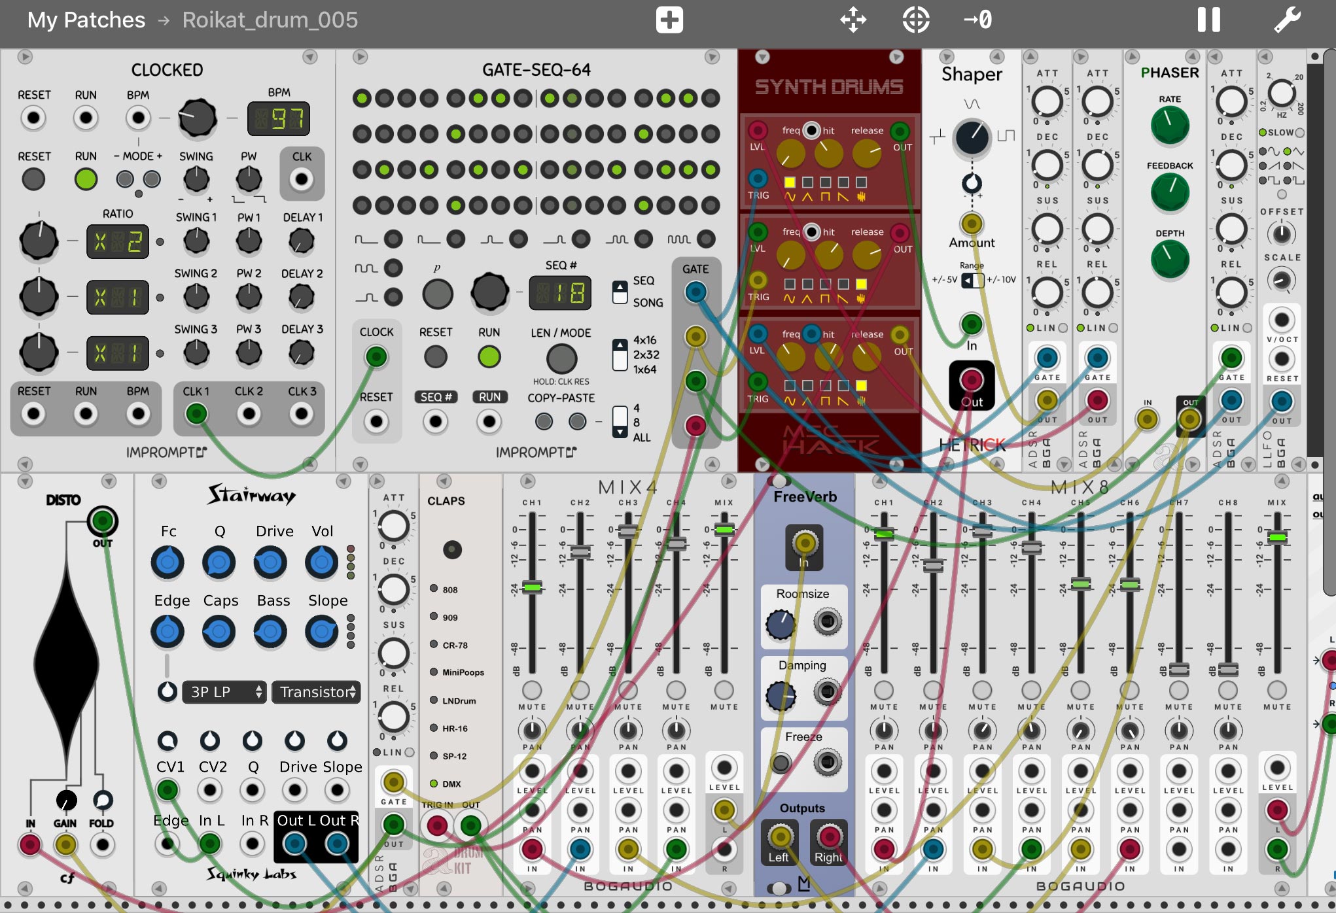Click the CLK 1 output jack on CLOCKED
Viewport: 1336px width, 913px height.
tap(196, 413)
